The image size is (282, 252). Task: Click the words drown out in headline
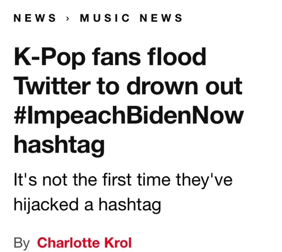184,86
